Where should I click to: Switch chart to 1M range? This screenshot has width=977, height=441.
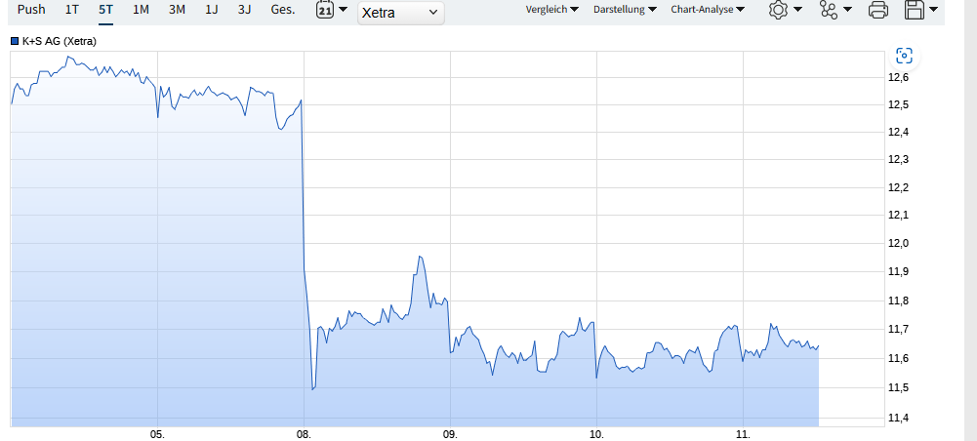pos(141,10)
